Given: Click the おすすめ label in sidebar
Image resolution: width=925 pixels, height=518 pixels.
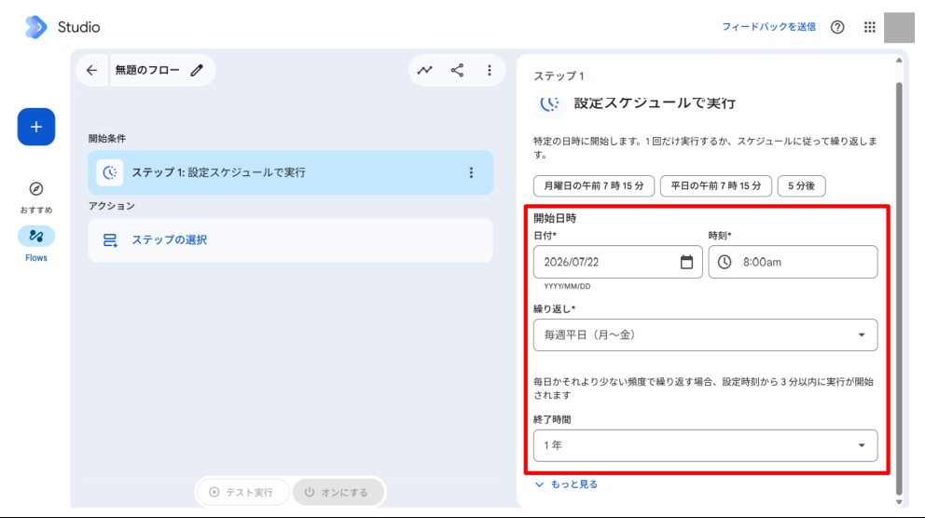Looking at the screenshot, I should pos(36,210).
